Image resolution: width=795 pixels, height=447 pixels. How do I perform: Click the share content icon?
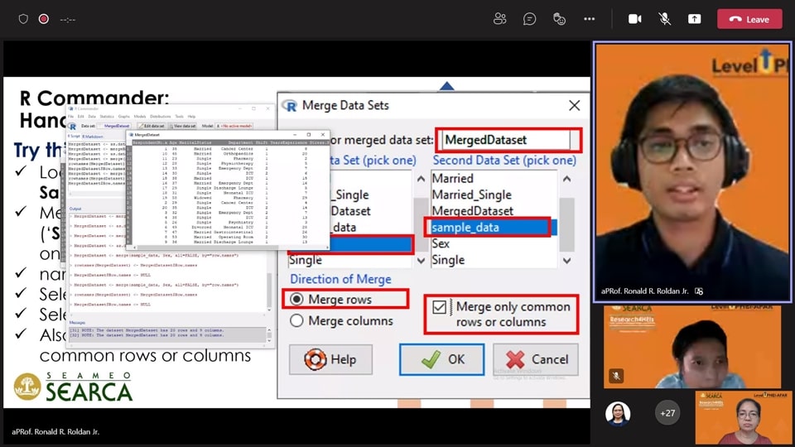pyautogui.click(x=694, y=18)
